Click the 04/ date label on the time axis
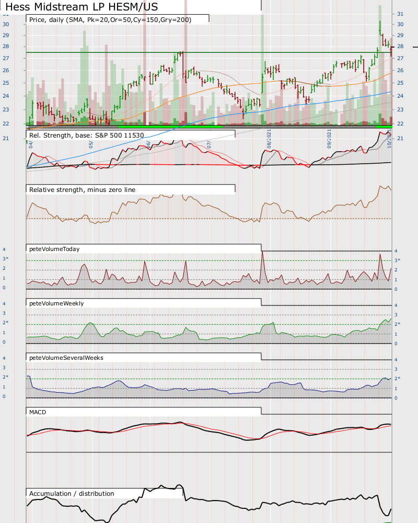 (31, 144)
